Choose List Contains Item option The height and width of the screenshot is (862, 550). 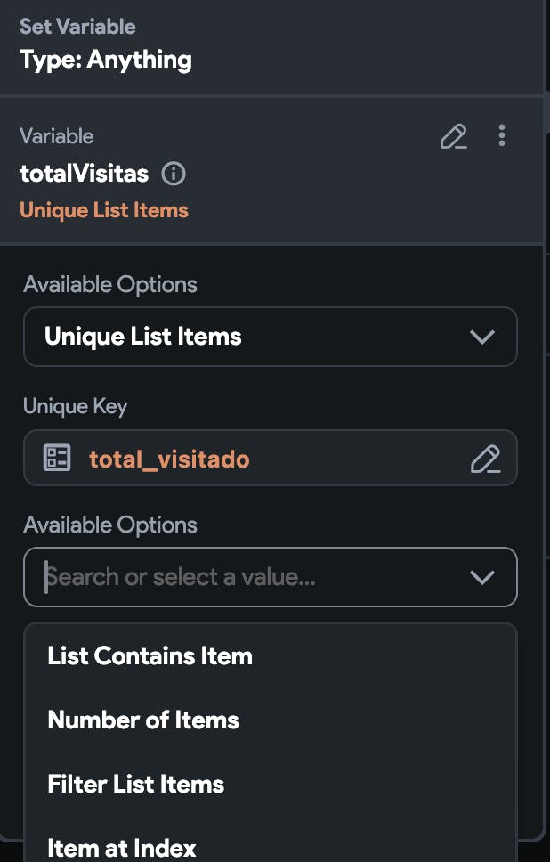tap(150, 656)
